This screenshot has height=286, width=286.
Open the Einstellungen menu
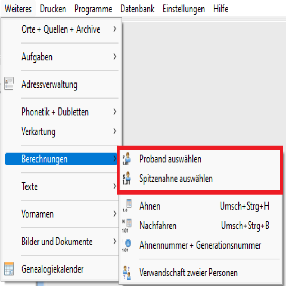click(x=183, y=9)
